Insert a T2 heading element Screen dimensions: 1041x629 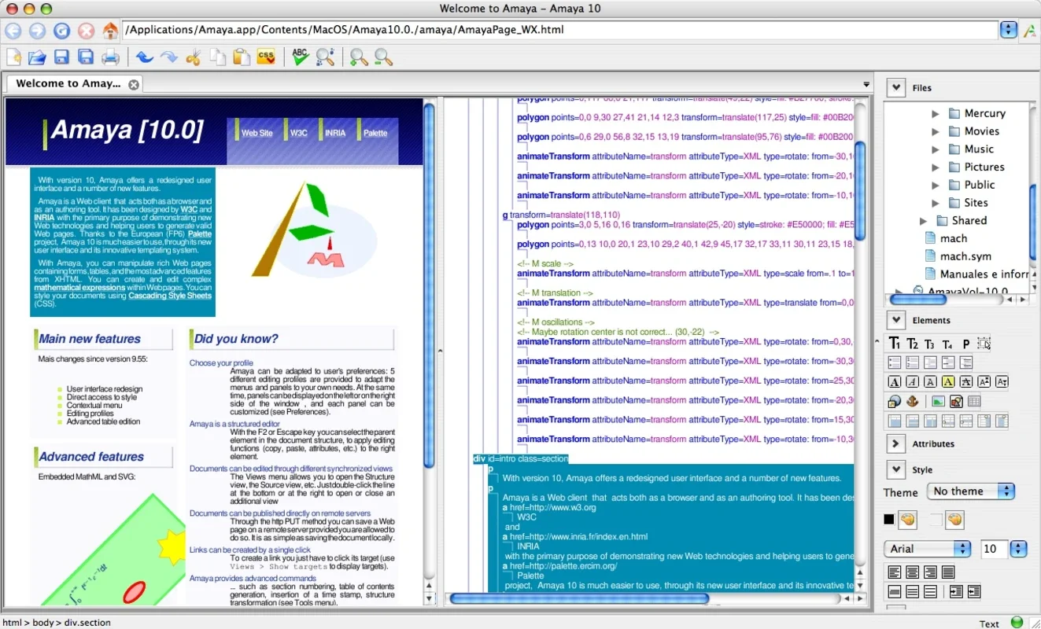(912, 344)
